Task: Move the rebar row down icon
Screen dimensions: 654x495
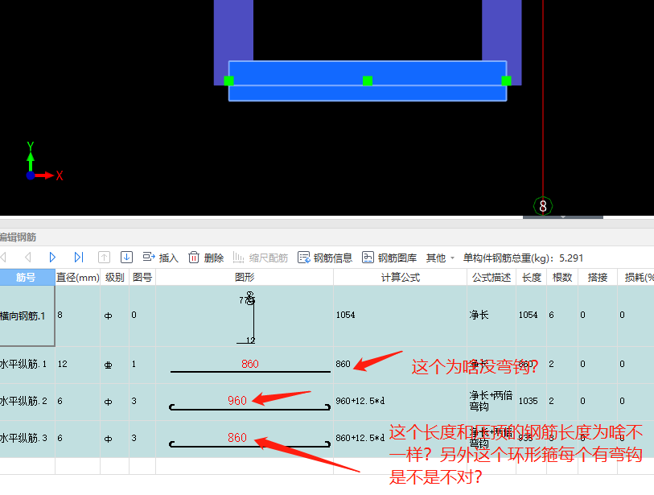Action: pos(126,257)
